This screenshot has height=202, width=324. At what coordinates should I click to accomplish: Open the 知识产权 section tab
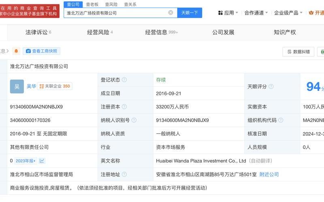285,32
